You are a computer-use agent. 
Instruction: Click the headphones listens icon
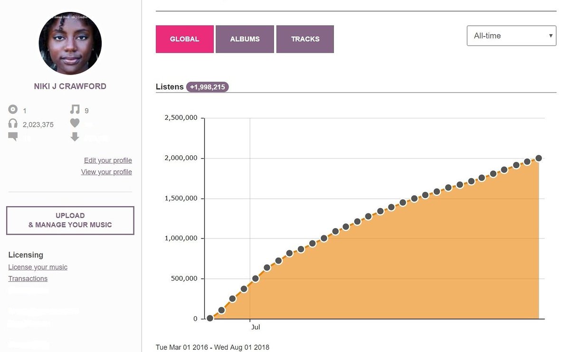[x=13, y=124]
